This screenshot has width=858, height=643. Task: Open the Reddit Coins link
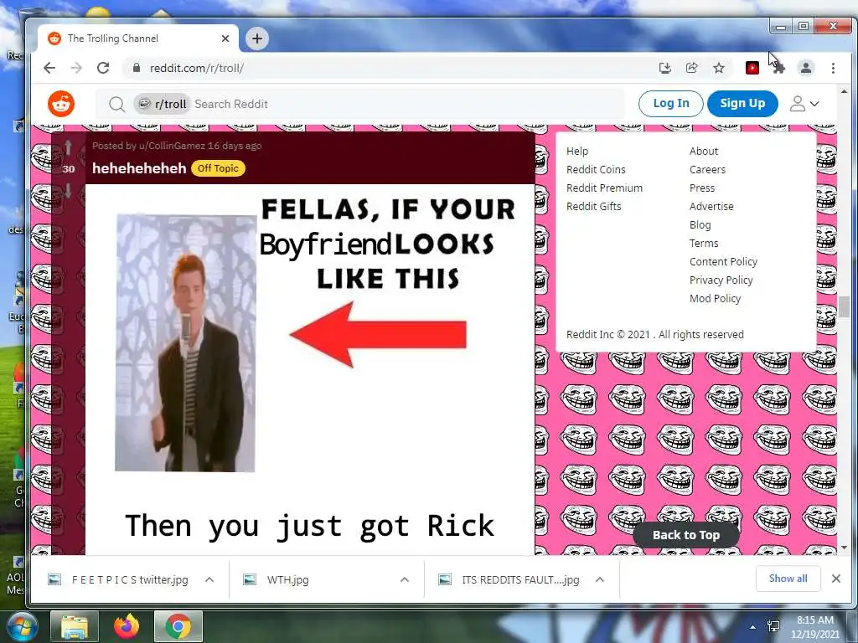(596, 169)
